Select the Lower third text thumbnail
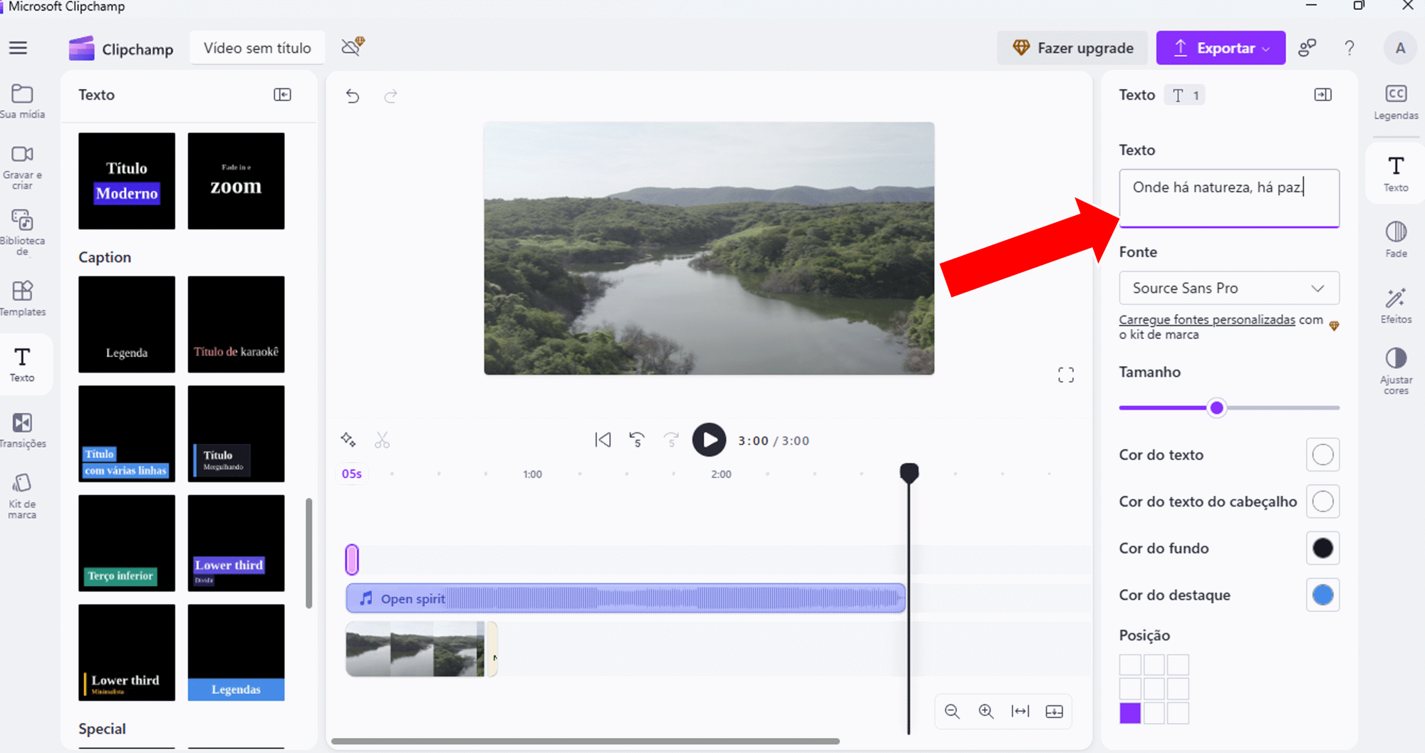Image resolution: width=1425 pixels, height=753 pixels. coord(236,543)
